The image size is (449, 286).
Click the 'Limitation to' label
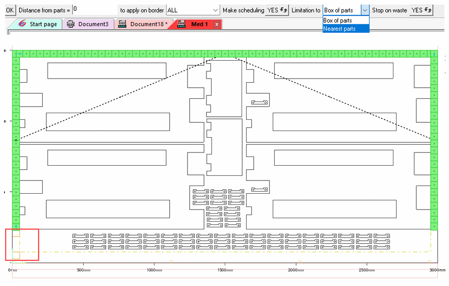(306, 10)
